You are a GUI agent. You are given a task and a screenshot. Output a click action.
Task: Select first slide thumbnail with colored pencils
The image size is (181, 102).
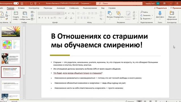click(x=11, y=31)
